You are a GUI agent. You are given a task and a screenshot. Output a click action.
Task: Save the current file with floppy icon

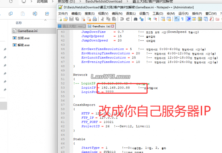tap(71, 19)
